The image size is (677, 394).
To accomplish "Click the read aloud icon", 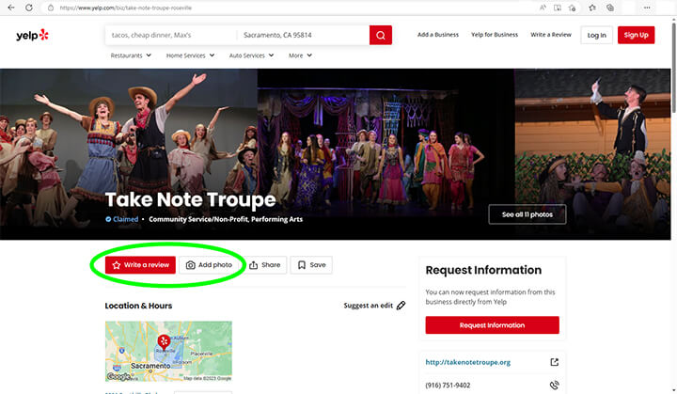I will tap(543, 8).
